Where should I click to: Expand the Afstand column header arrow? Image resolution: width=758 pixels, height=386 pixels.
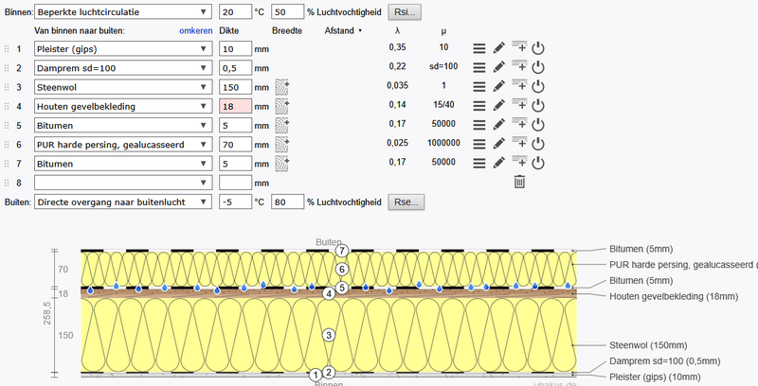[360, 31]
